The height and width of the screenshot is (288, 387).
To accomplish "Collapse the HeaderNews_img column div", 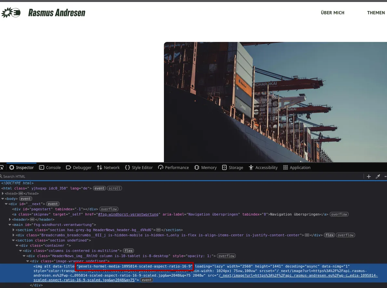I will [24, 256].
